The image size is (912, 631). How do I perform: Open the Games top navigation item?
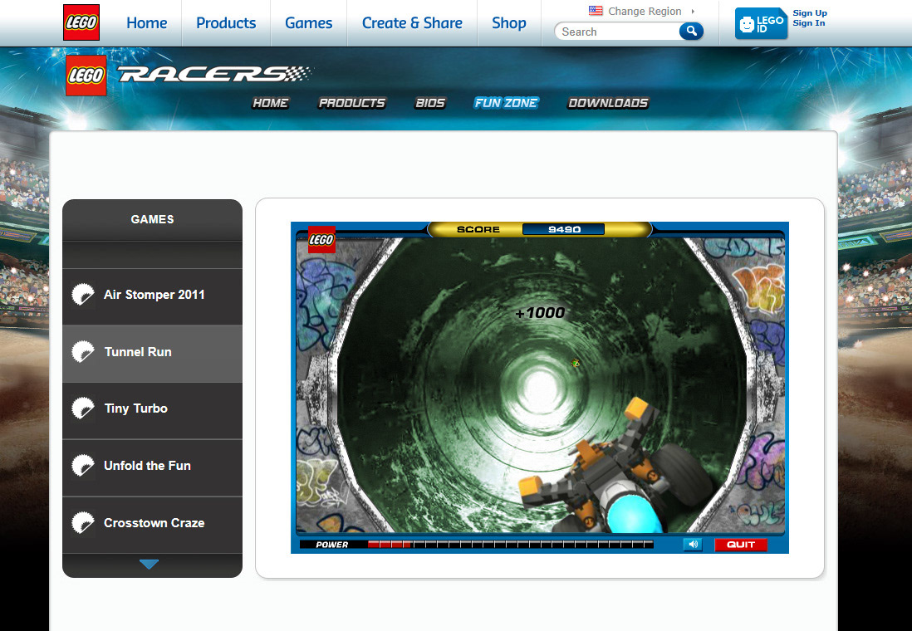pos(308,22)
